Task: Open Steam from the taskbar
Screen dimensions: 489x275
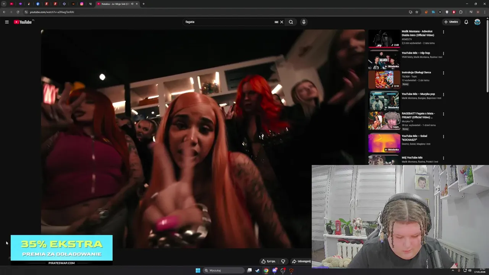Action: tap(257, 270)
